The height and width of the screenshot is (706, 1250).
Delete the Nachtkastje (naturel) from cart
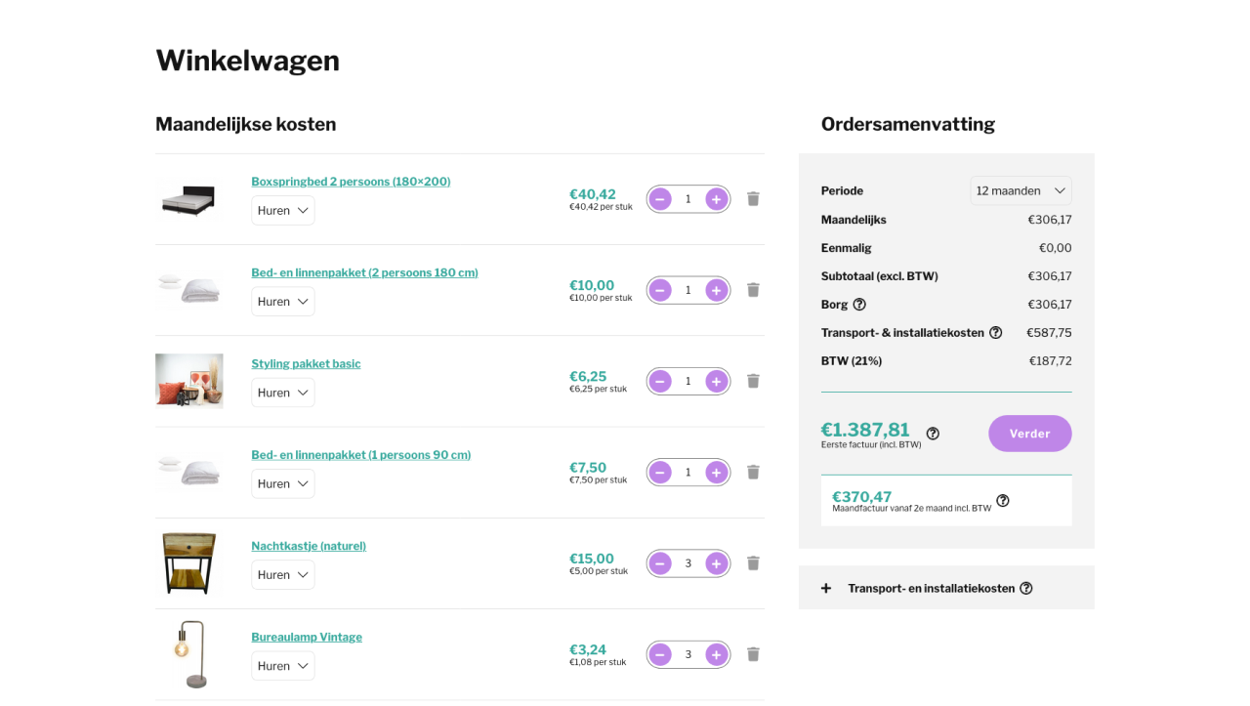(753, 563)
